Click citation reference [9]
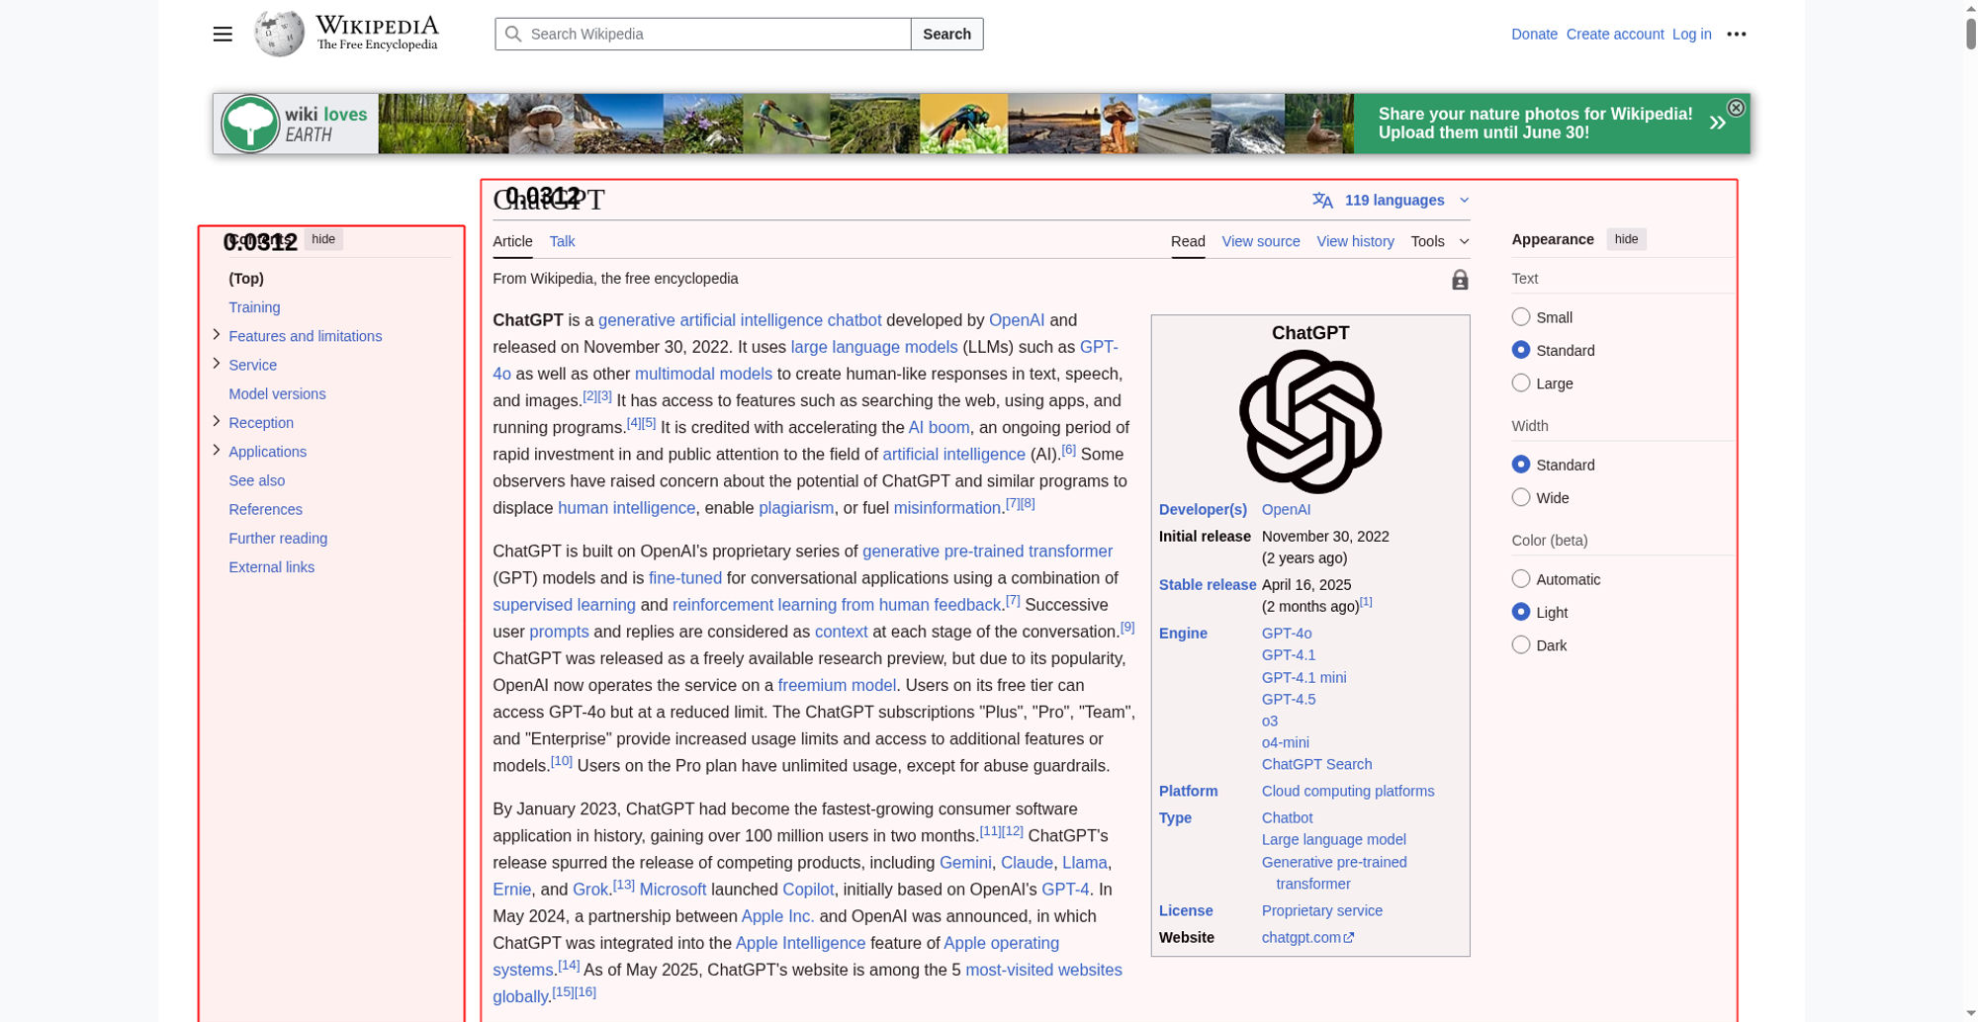The image size is (1978, 1022). coord(1126,627)
